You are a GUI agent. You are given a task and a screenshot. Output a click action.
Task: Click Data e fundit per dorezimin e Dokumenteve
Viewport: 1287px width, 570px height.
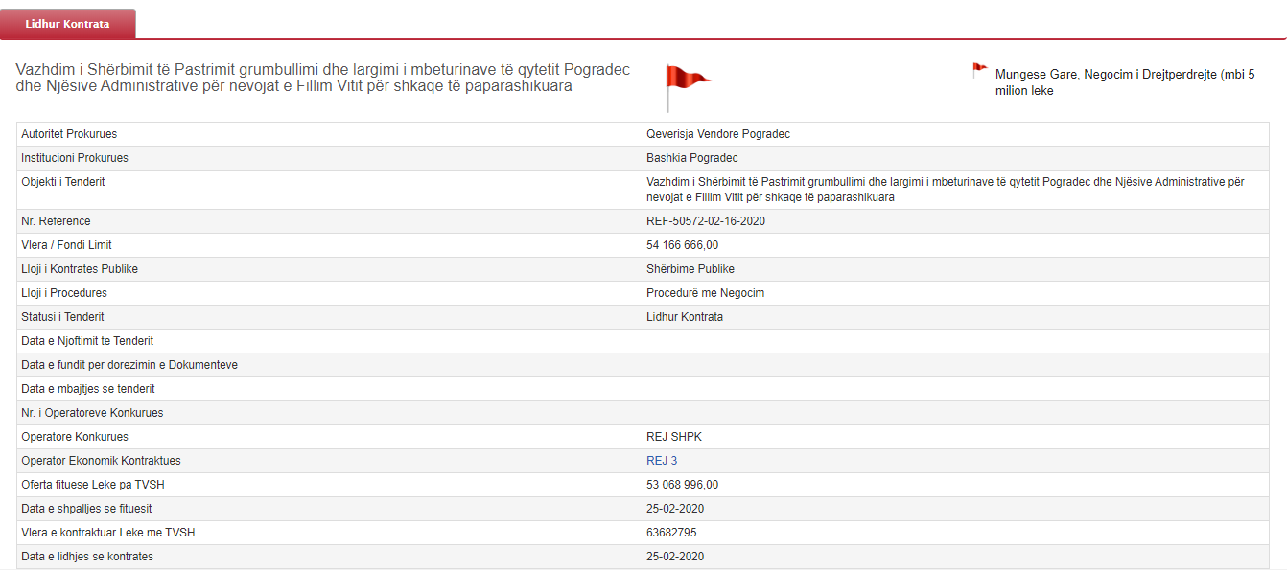129,365
